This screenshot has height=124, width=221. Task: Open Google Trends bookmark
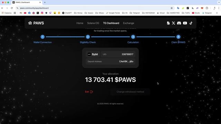point(113,13)
